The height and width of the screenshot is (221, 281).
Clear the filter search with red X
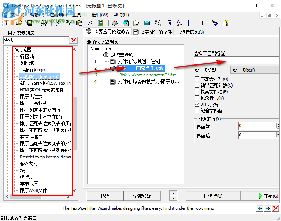click(73, 40)
